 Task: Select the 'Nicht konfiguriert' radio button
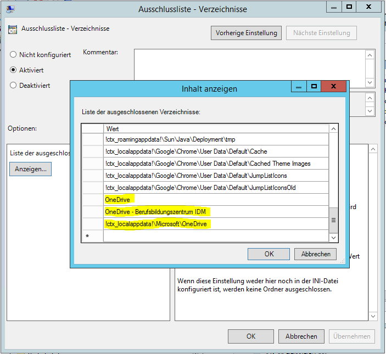tap(13, 55)
